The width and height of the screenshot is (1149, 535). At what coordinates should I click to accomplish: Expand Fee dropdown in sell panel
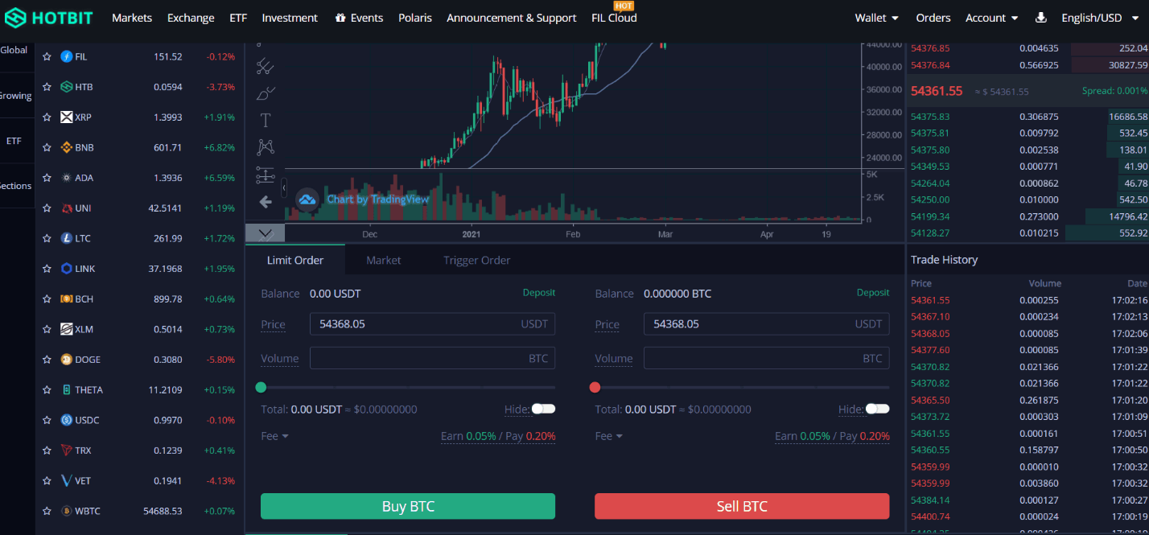coord(608,436)
